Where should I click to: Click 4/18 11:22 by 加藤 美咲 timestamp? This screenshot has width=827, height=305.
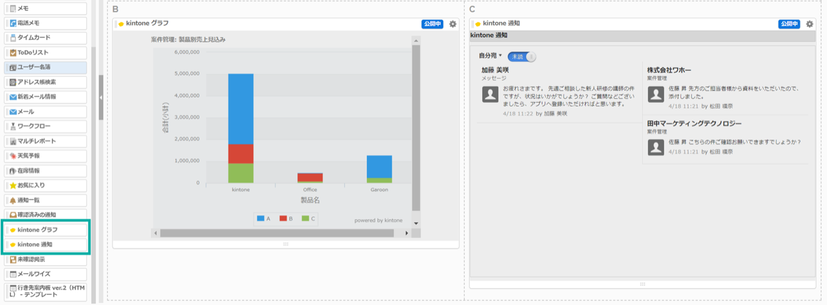click(534, 114)
